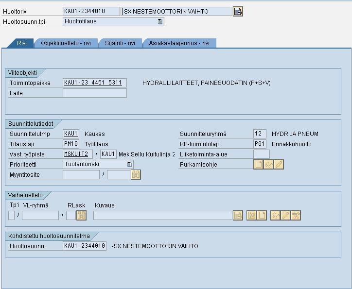The height and width of the screenshot is (289, 352).
Task: Expand the Huoltosuunn.tpi Huoltotilaus dropdown
Action: (x=160, y=21)
